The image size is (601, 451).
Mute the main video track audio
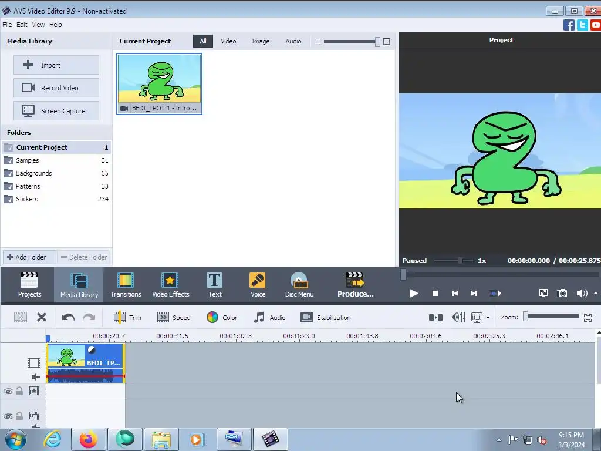(35, 377)
